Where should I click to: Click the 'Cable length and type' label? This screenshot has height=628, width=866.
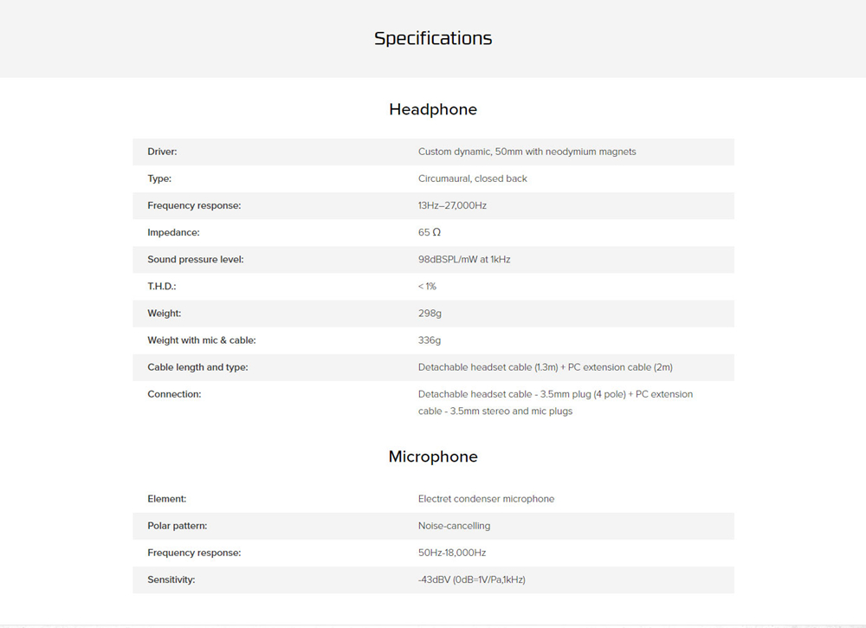coord(197,367)
